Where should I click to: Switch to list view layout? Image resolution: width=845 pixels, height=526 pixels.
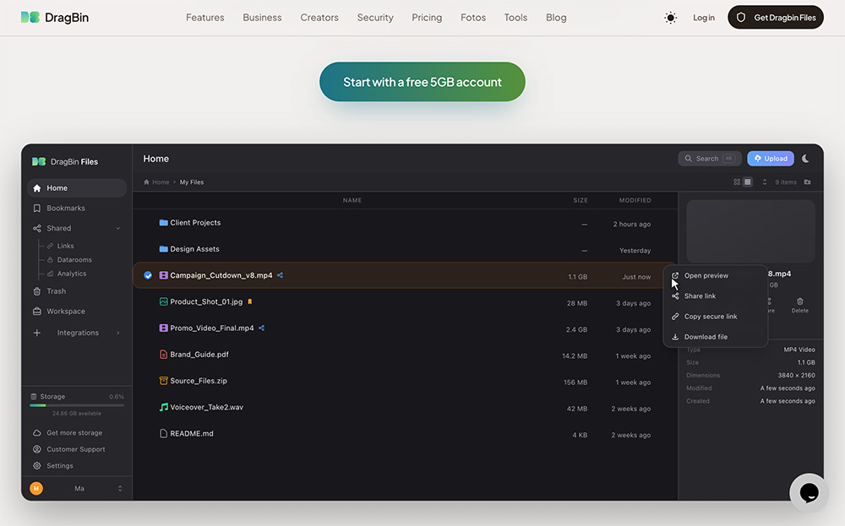748,182
